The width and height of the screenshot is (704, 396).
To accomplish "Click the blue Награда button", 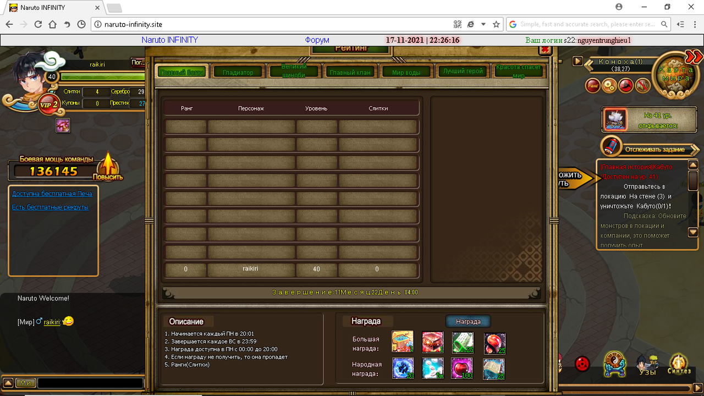I will (x=468, y=321).
